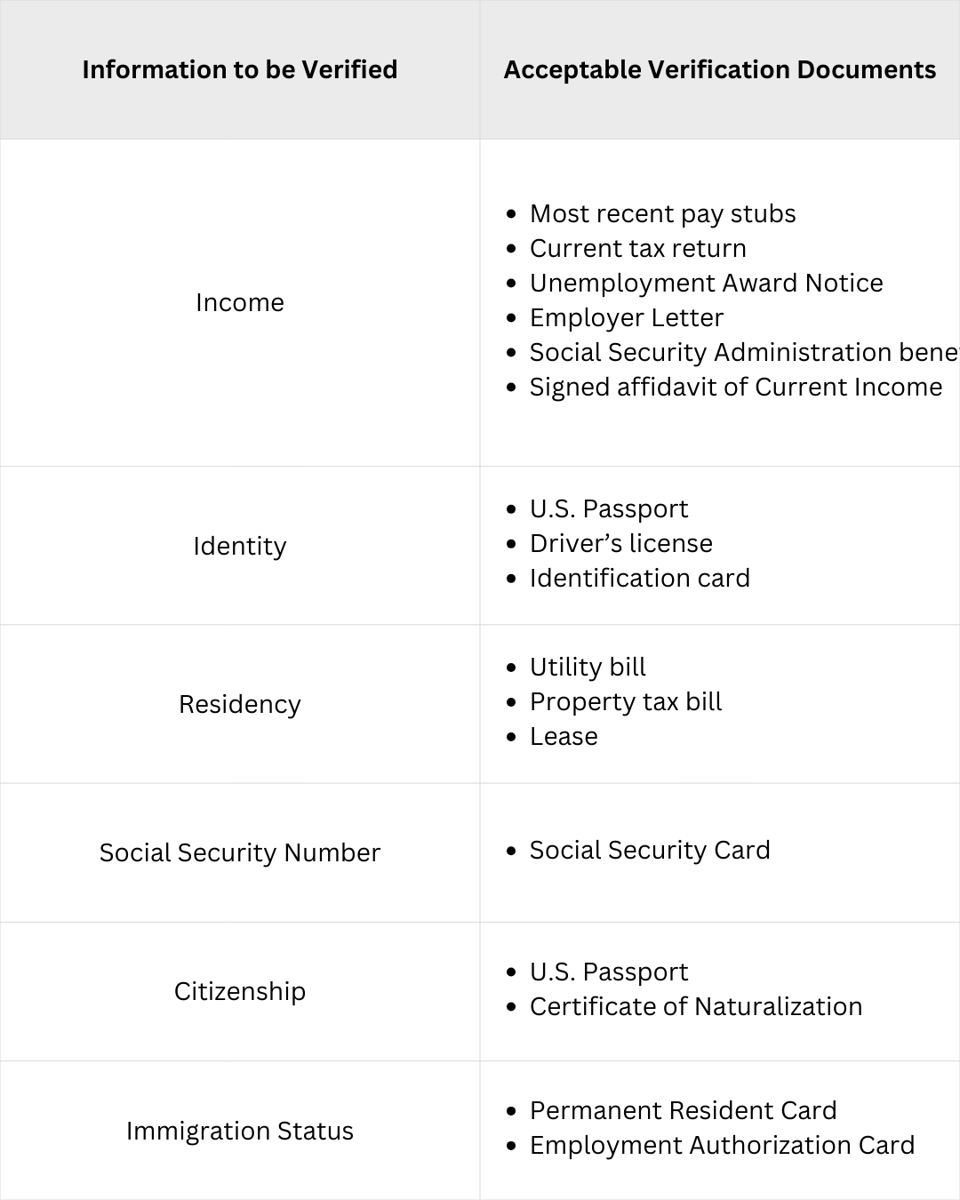Click 'Employment Authorization Card' entry
960x1200 pixels.
[722, 1146]
